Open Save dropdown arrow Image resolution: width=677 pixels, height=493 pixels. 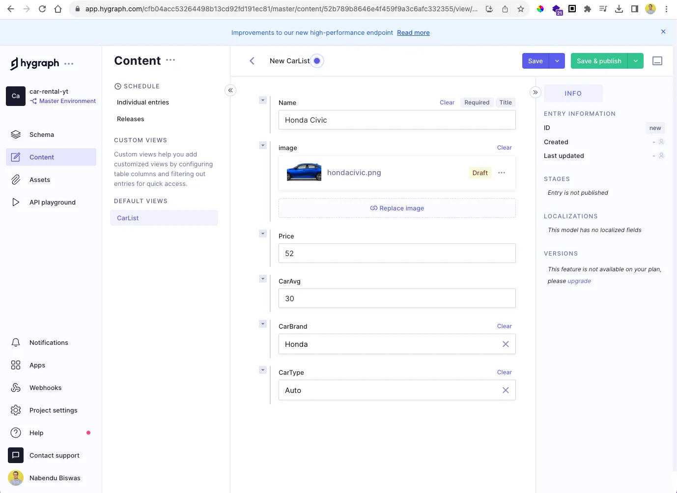tap(557, 61)
